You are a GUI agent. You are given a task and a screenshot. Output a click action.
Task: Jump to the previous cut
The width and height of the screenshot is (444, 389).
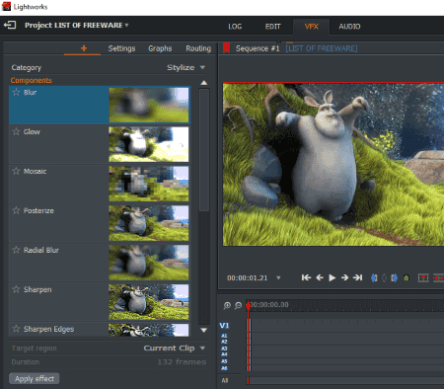point(306,278)
